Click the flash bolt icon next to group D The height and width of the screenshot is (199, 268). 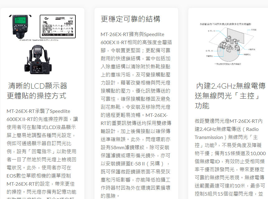72,29
